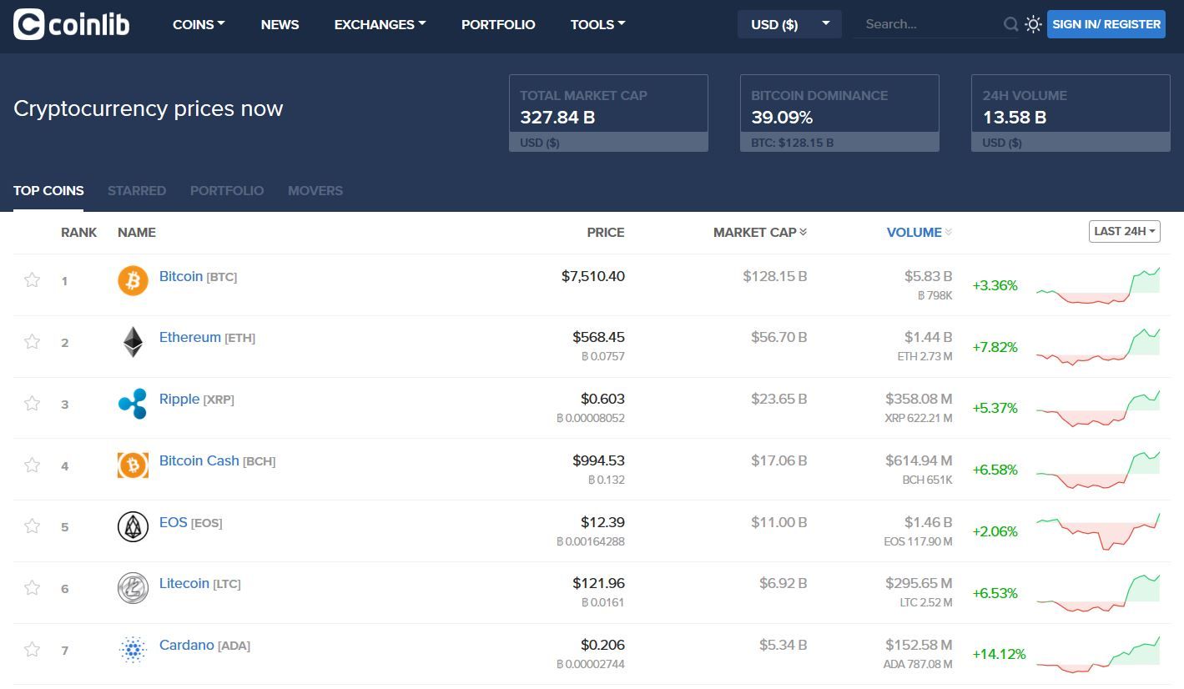Open the Ethereum coin link
The width and height of the screenshot is (1184, 689).
pyautogui.click(x=190, y=337)
